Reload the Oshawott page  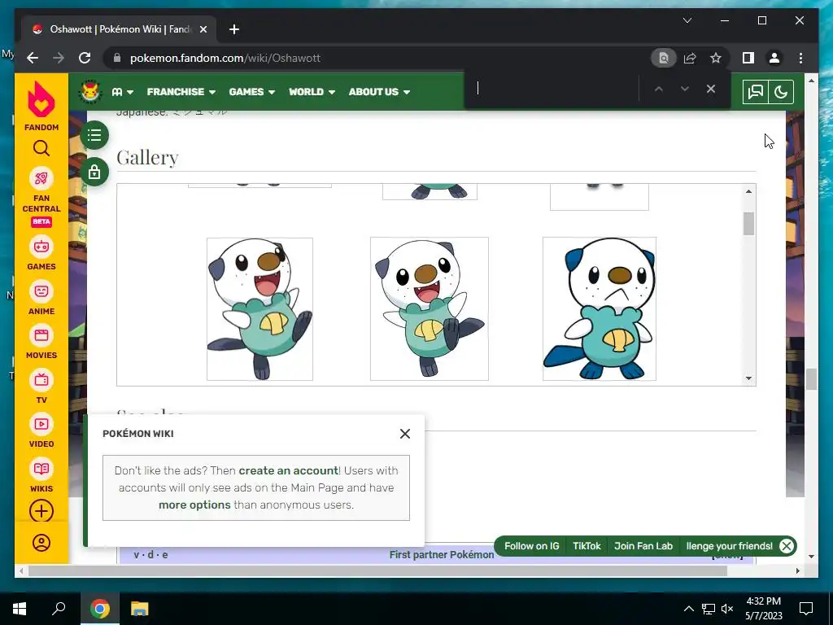tap(85, 58)
